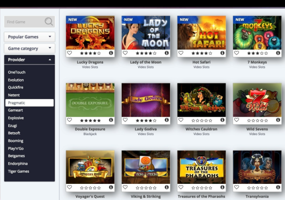Launch Hot Safari game thumbnail

coord(202,33)
